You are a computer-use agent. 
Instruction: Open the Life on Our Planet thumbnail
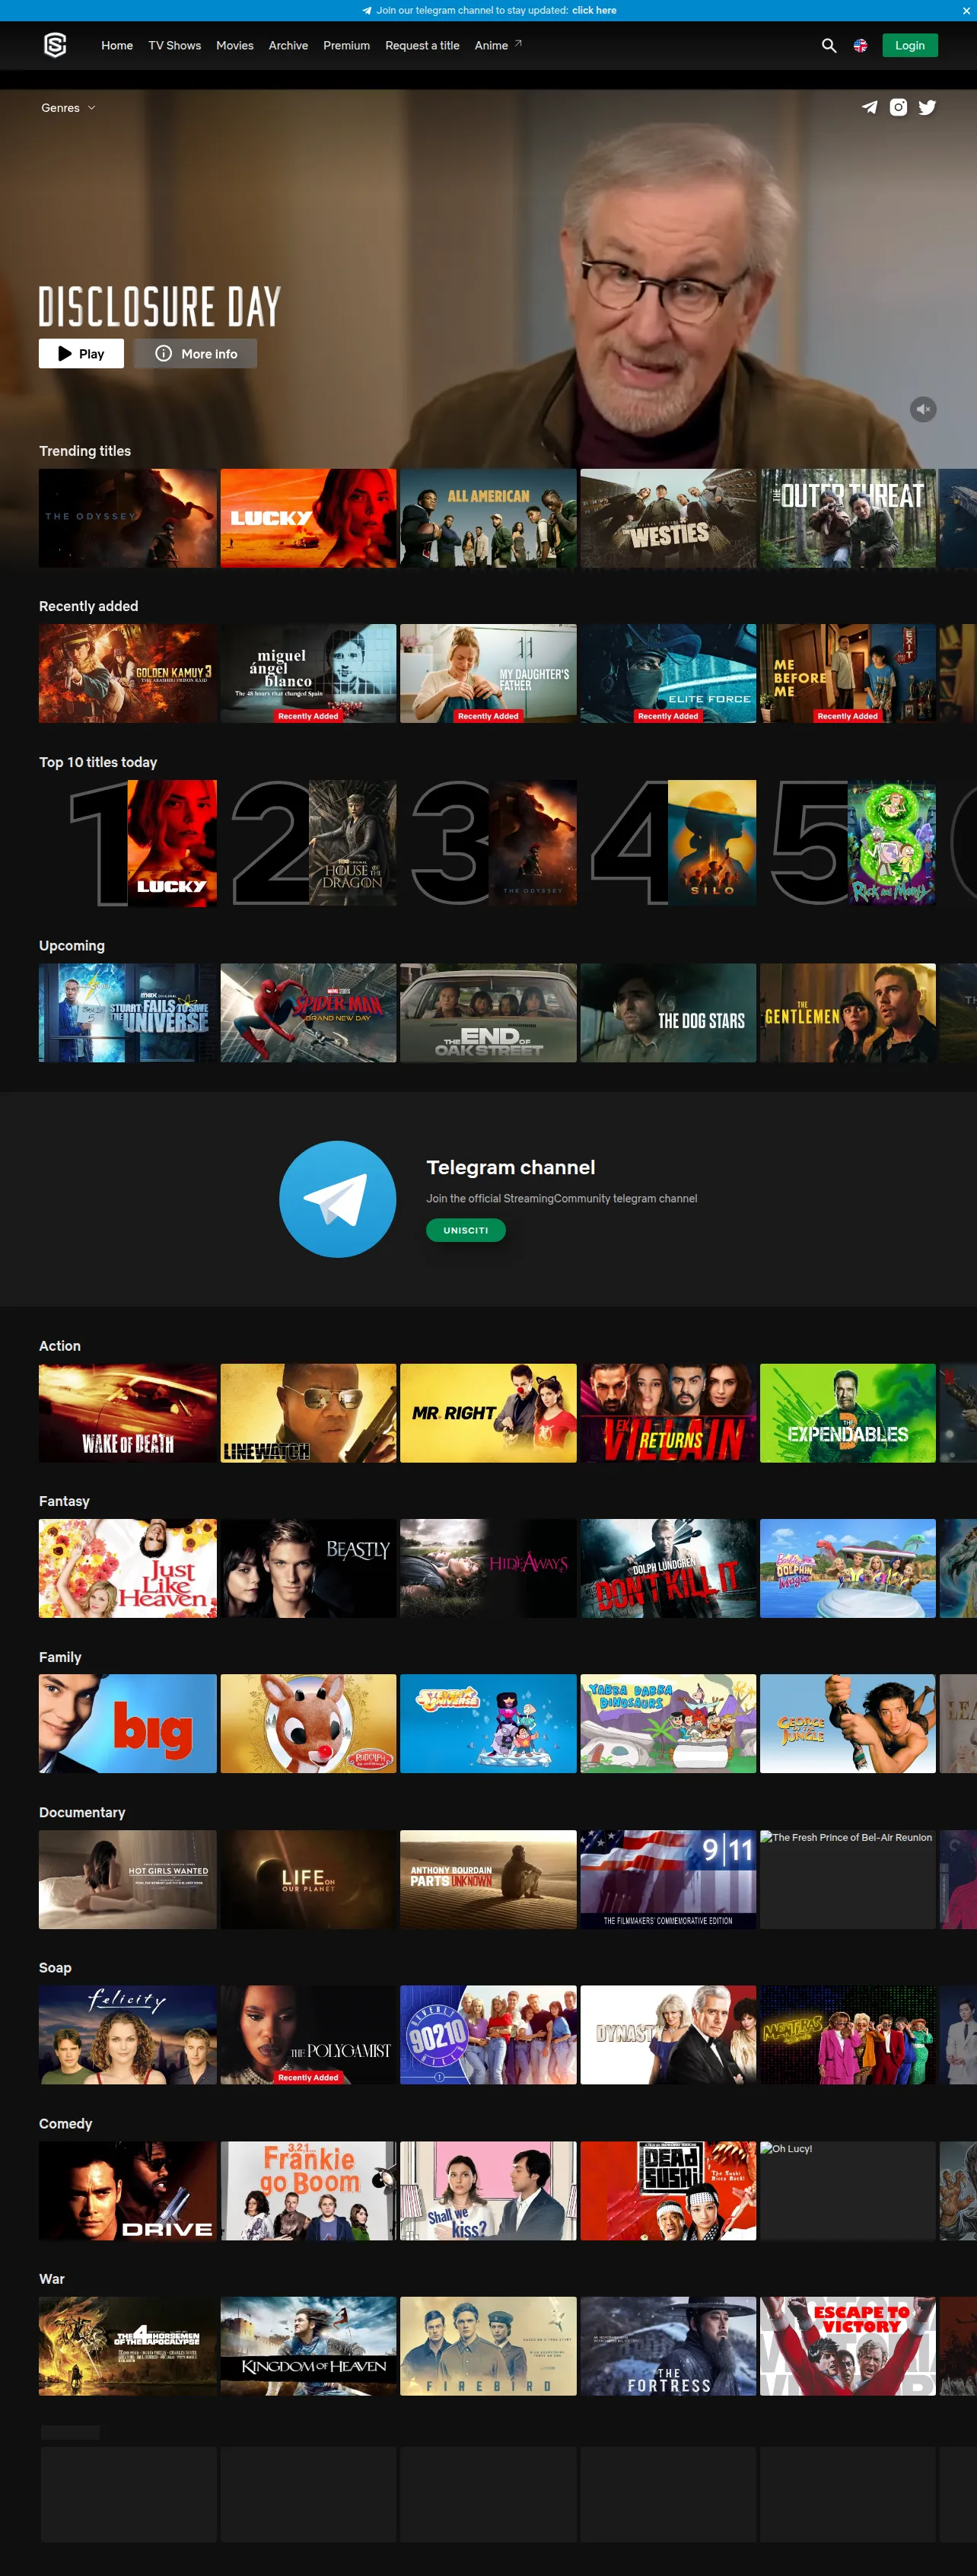[308, 1879]
